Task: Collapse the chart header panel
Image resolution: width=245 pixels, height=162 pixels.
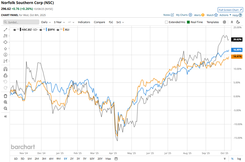Action: click(x=232, y=22)
